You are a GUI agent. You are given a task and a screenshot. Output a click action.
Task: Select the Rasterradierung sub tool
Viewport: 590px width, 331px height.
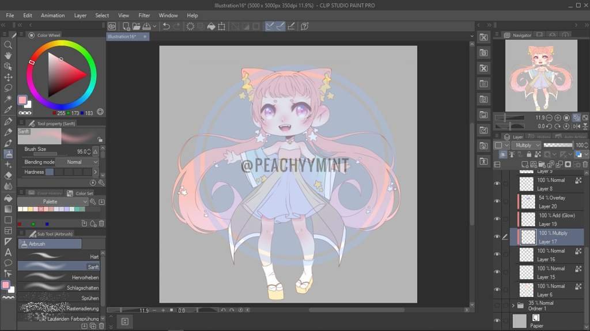click(x=59, y=308)
